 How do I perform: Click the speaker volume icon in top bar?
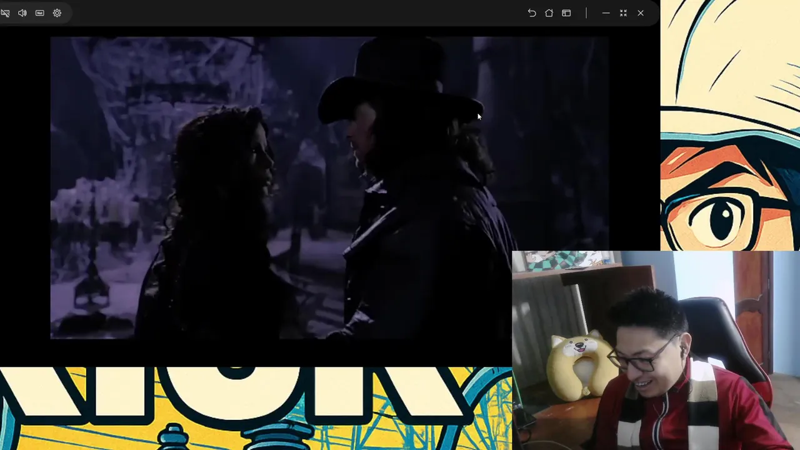pos(22,13)
